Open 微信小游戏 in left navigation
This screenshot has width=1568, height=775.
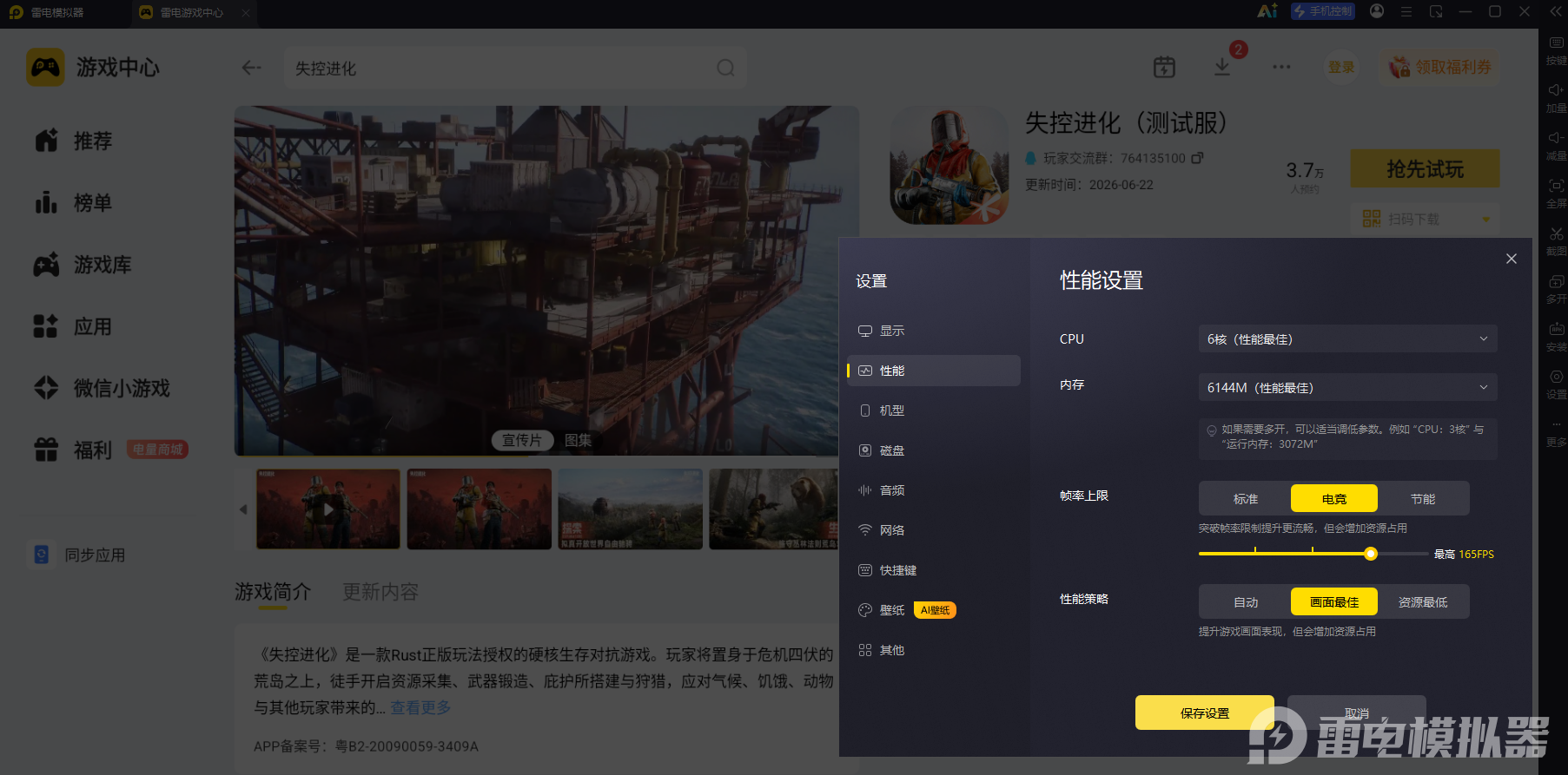[x=102, y=388]
